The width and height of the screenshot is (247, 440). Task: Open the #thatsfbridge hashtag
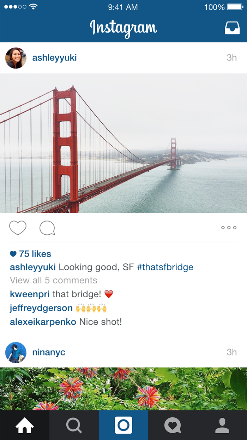pyautogui.click(x=165, y=267)
